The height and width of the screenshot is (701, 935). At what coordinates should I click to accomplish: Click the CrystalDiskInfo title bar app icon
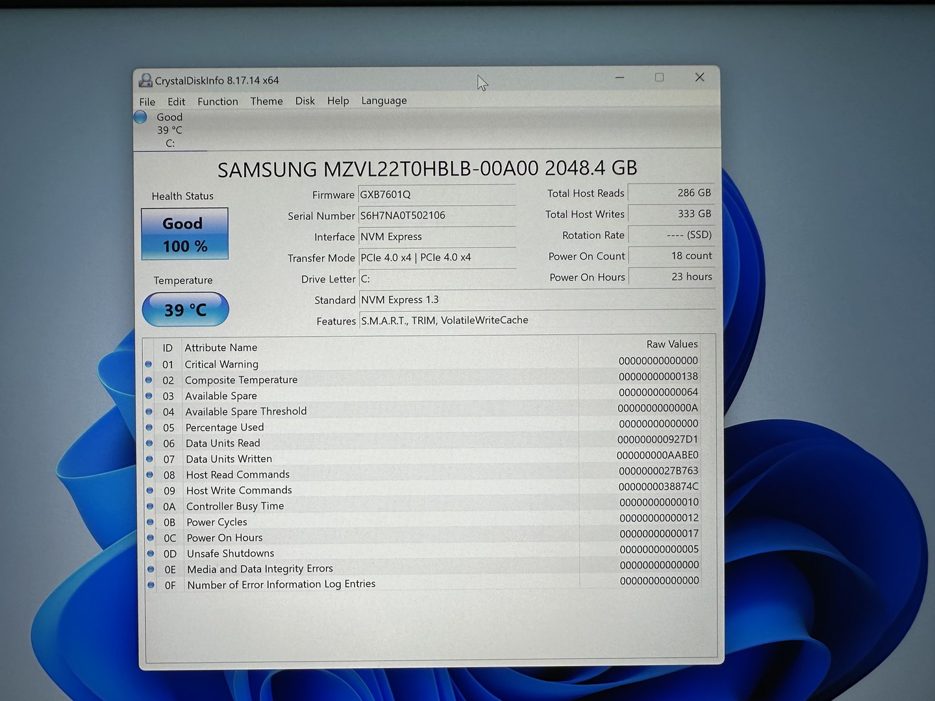(x=145, y=80)
